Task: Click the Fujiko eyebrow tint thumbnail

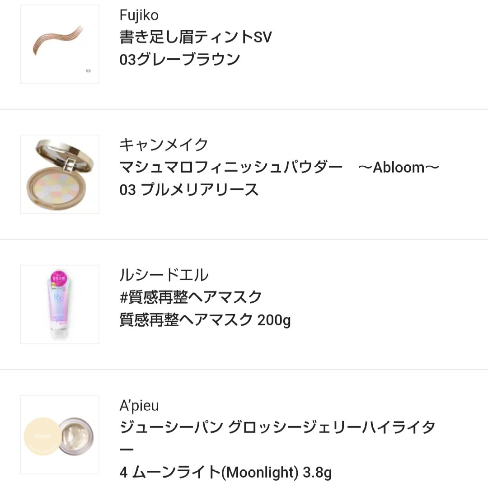Action: [x=59, y=43]
